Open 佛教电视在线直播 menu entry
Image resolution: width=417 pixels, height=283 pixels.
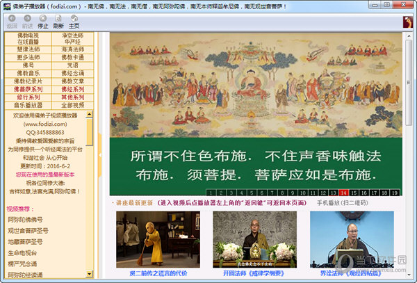point(28,39)
